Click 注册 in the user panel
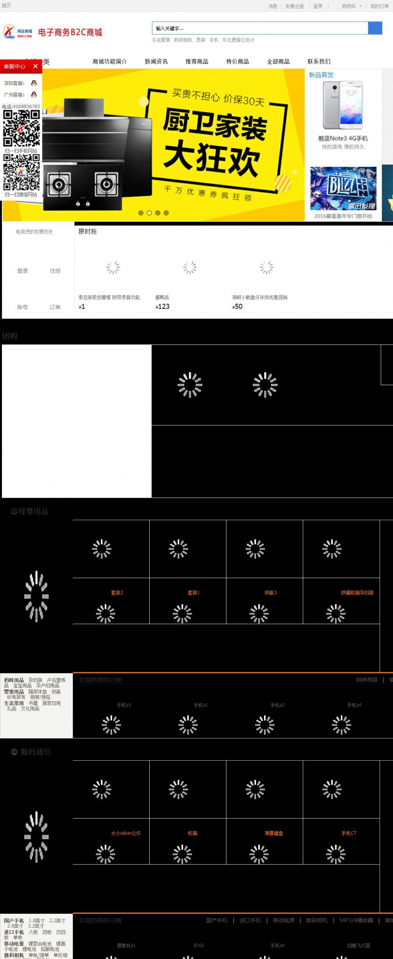Image resolution: width=393 pixels, height=959 pixels. tap(55, 271)
